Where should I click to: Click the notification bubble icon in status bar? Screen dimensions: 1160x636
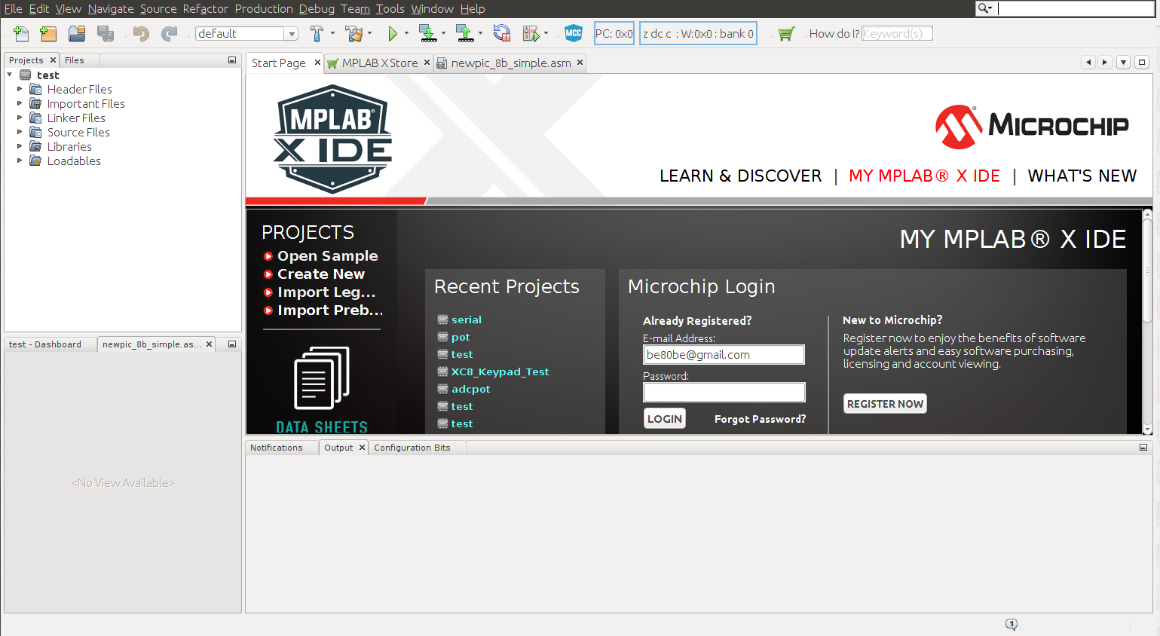tap(1012, 624)
